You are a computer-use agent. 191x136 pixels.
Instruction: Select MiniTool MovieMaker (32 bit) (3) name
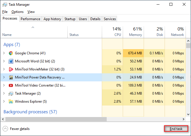tap(40, 69)
